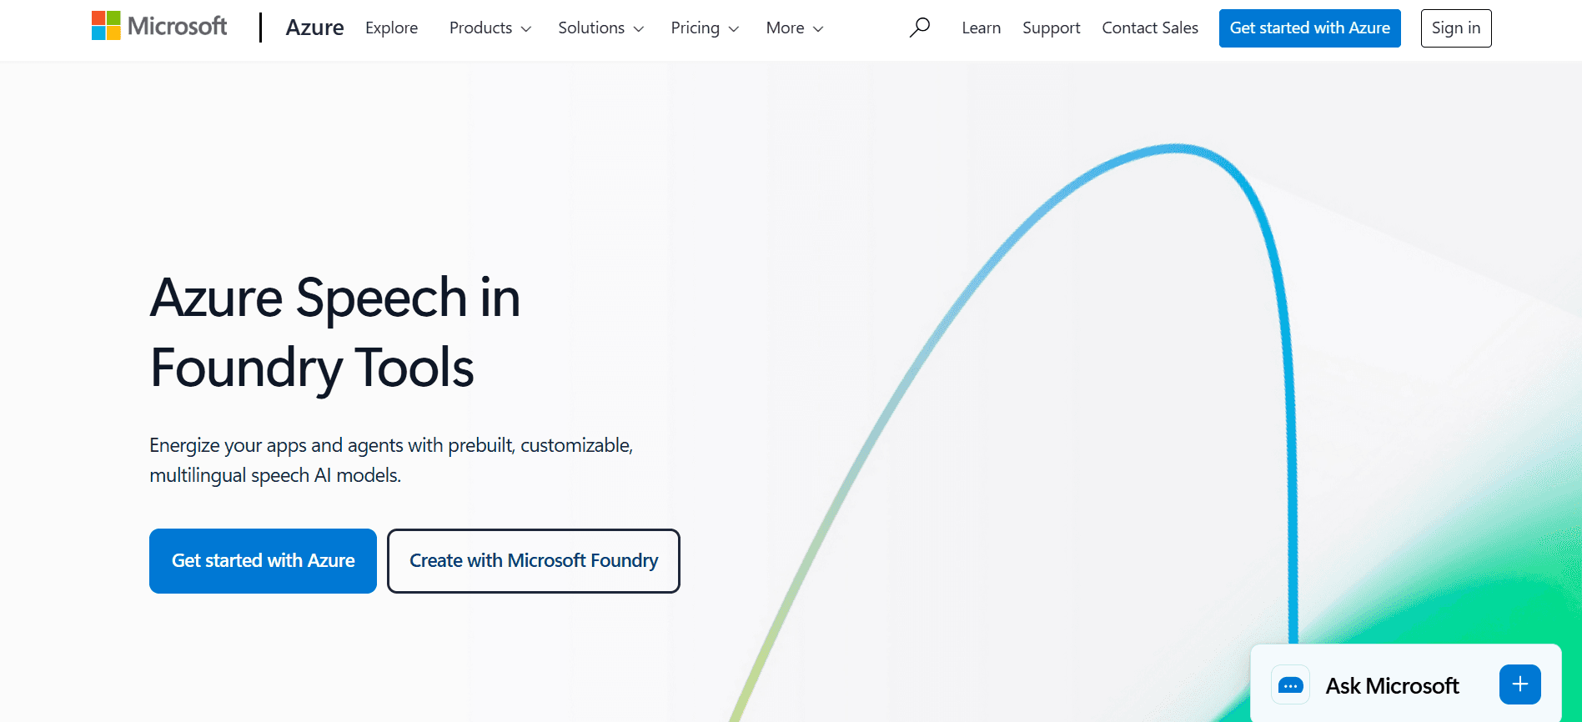Click Create with Microsoft Foundry button

click(534, 561)
